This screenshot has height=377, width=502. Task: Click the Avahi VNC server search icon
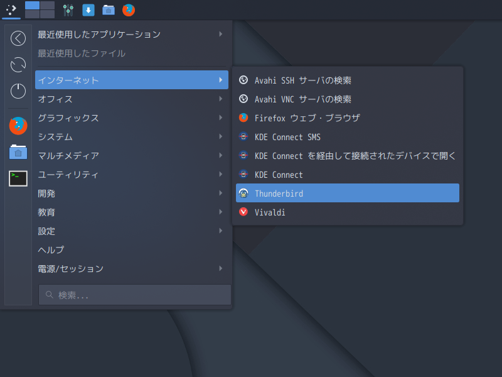point(243,99)
